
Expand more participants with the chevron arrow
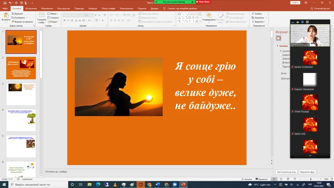coord(310,156)
